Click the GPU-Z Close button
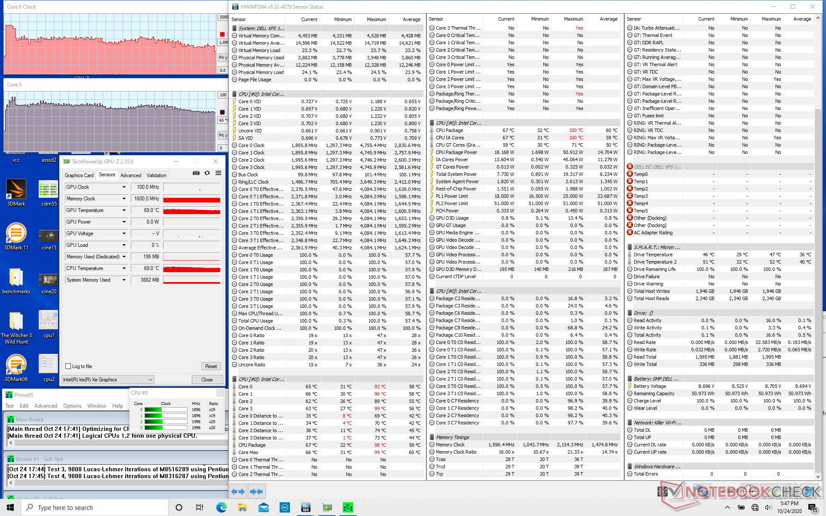 coord(207,380)
